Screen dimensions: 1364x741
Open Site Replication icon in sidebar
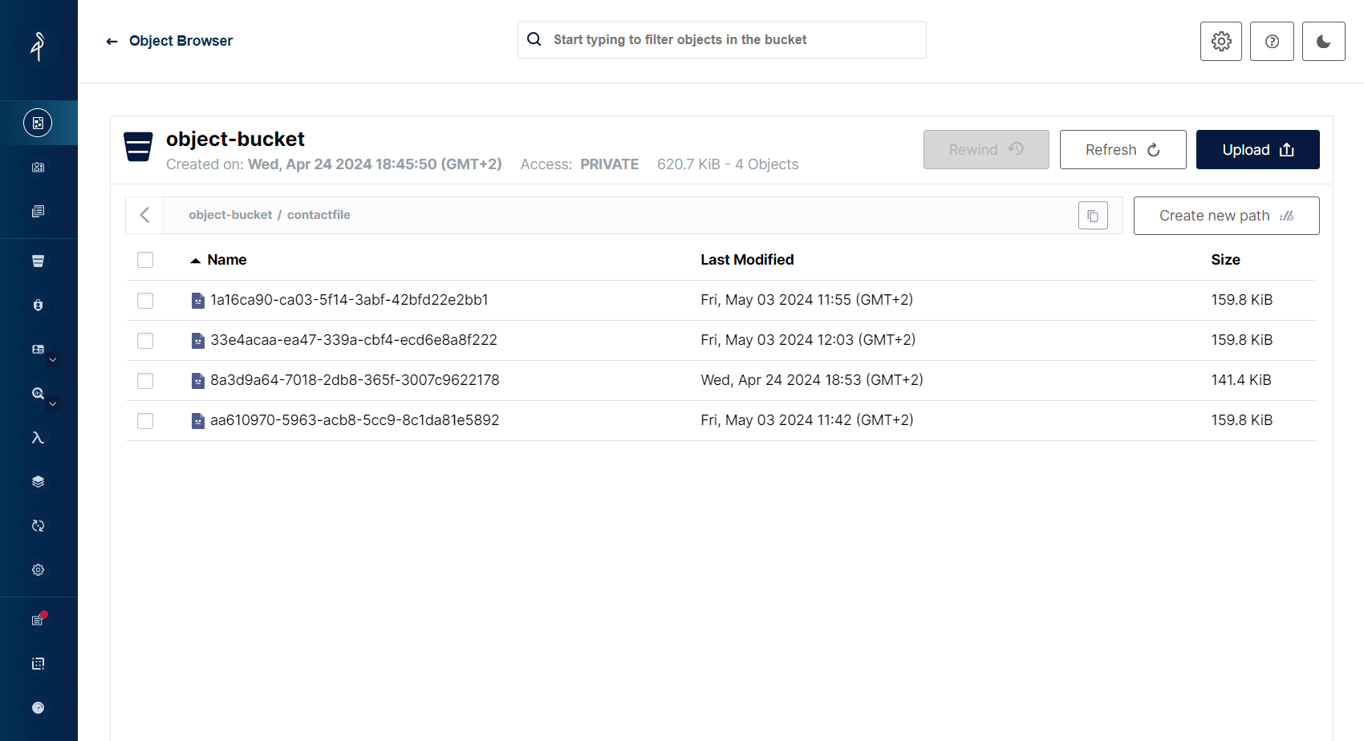38,526
